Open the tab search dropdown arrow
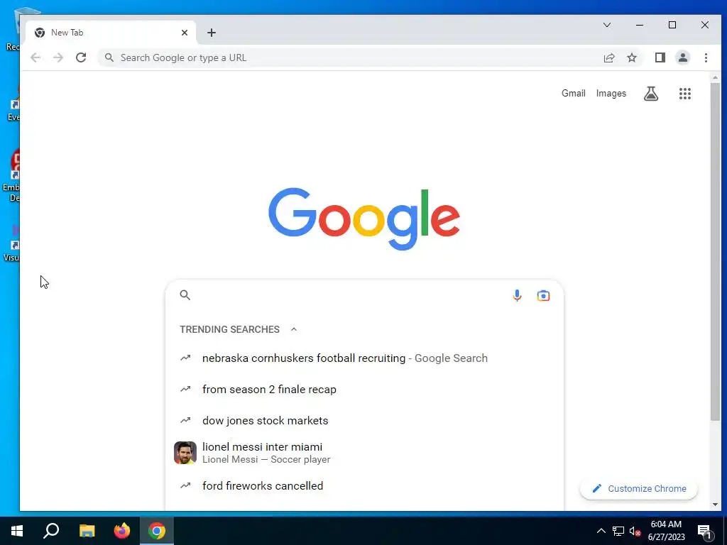This screenshot has width=727, height=545. [x=606, y=25]
